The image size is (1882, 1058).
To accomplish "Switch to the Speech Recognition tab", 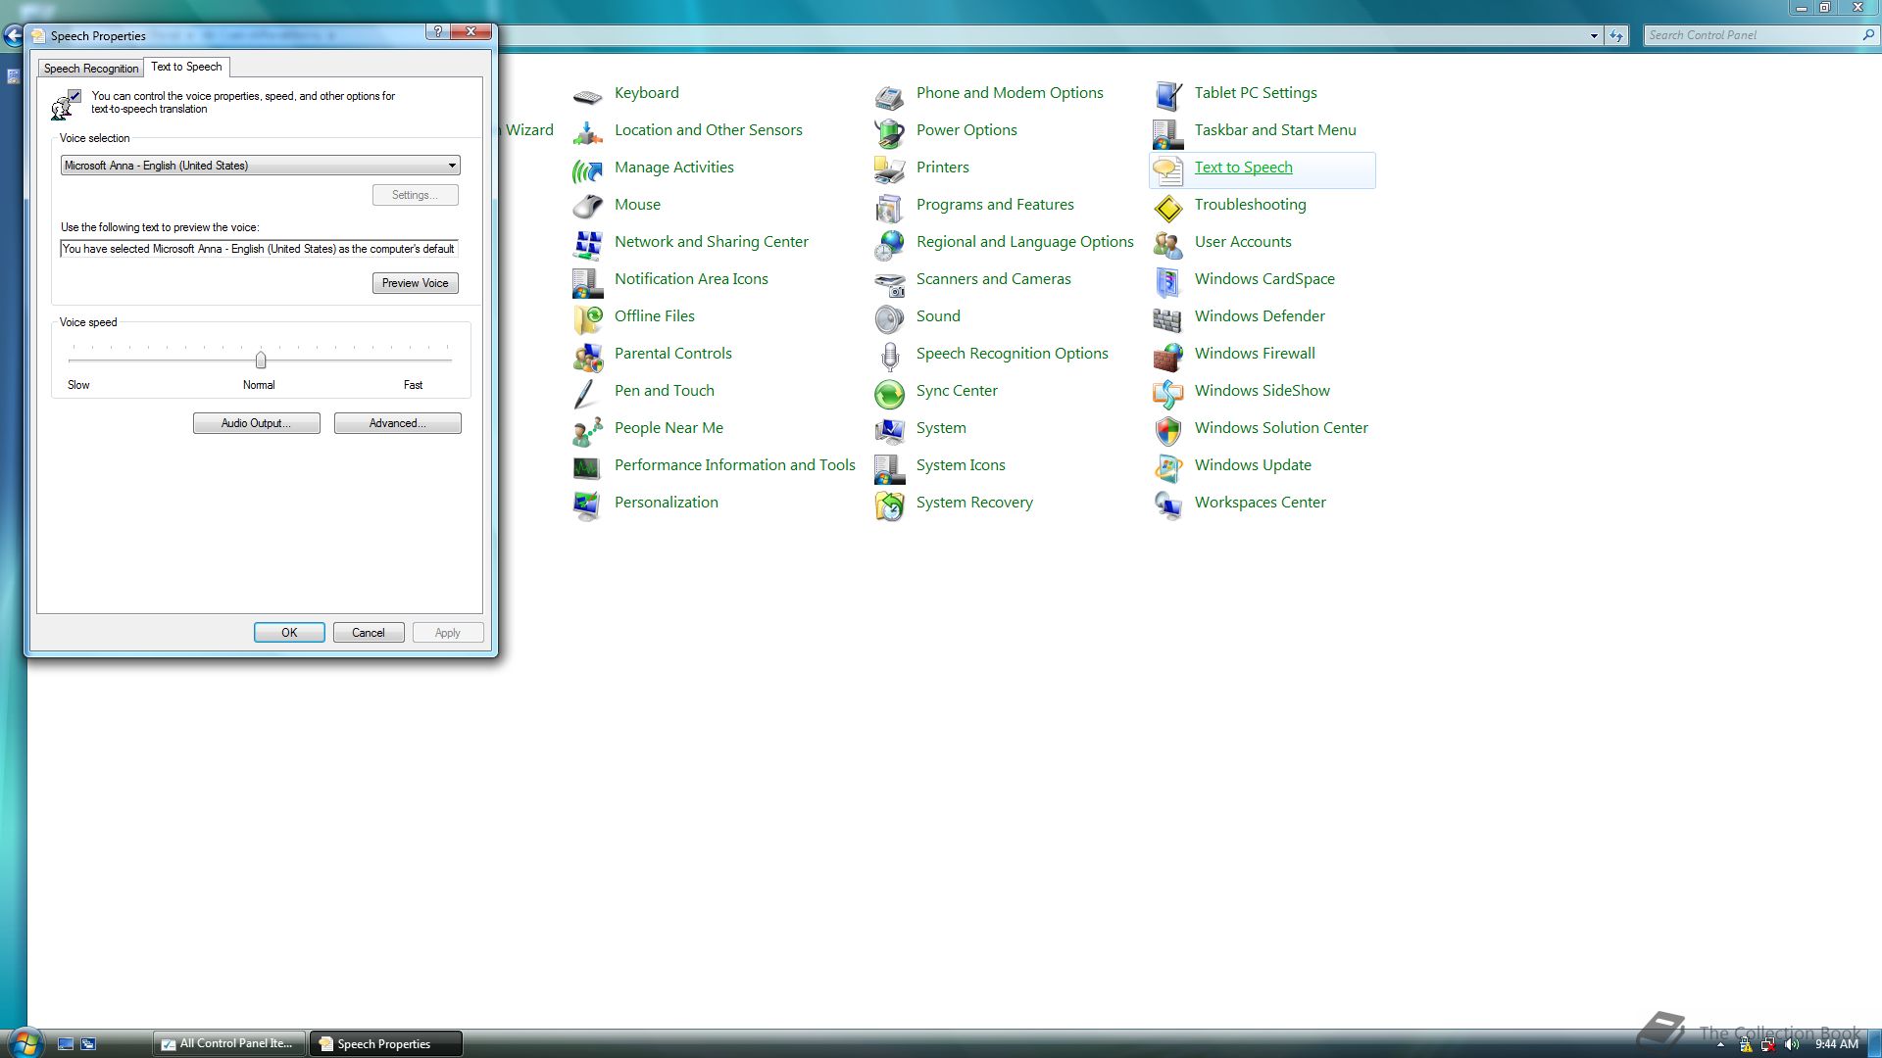I will point(91,69).
